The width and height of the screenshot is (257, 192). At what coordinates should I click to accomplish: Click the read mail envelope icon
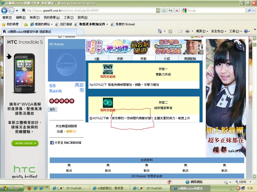click(180, 31)
